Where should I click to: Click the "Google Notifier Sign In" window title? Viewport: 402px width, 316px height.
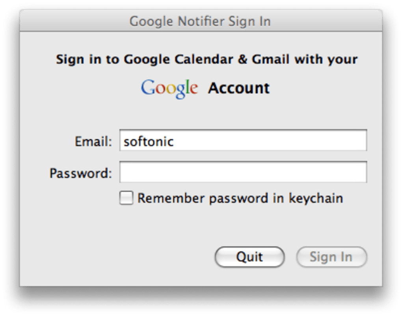tap(200, 21)
